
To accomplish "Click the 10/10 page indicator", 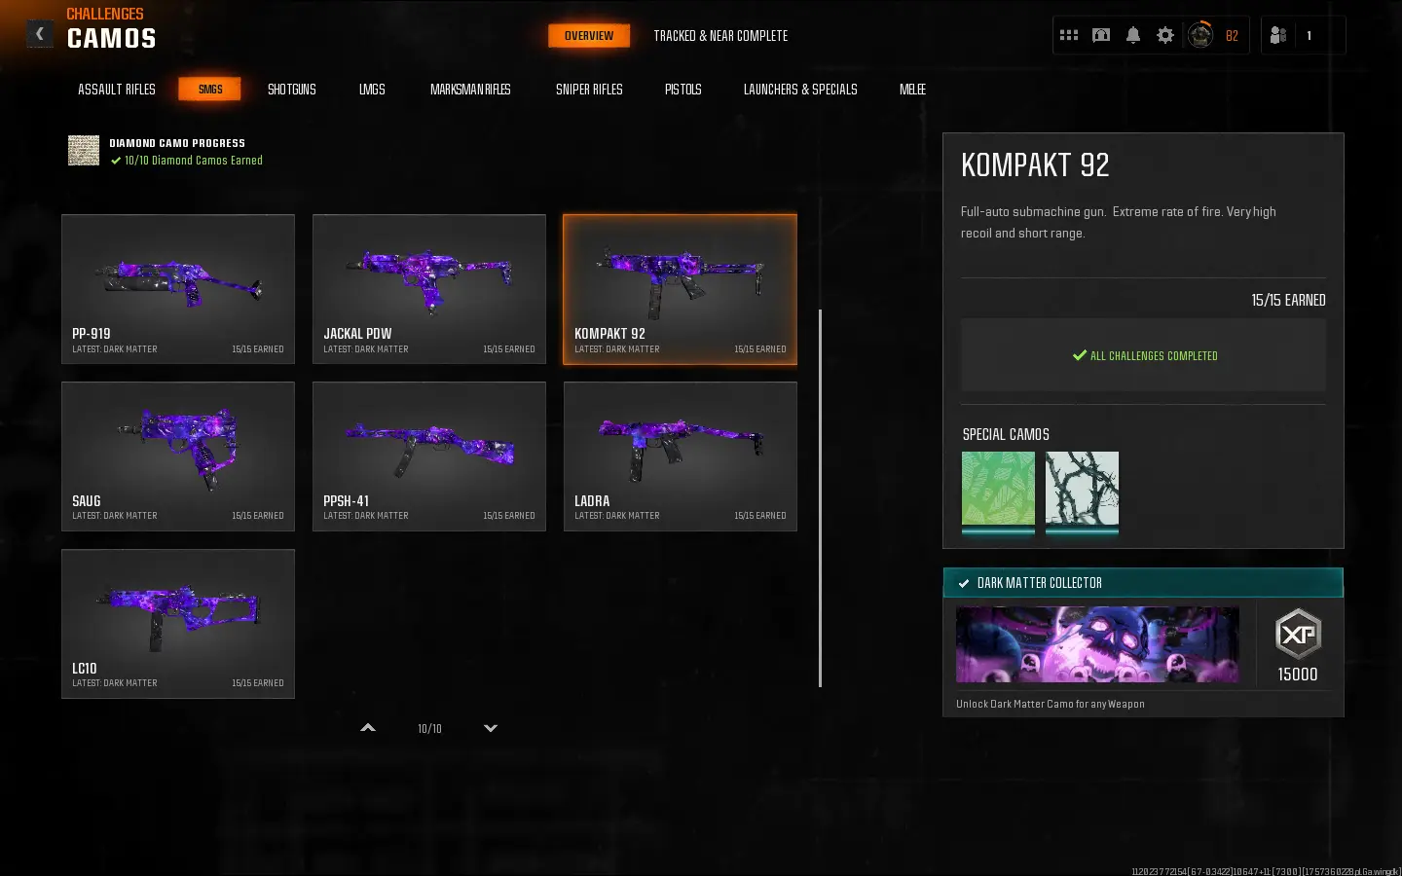I will pos(429,729).
